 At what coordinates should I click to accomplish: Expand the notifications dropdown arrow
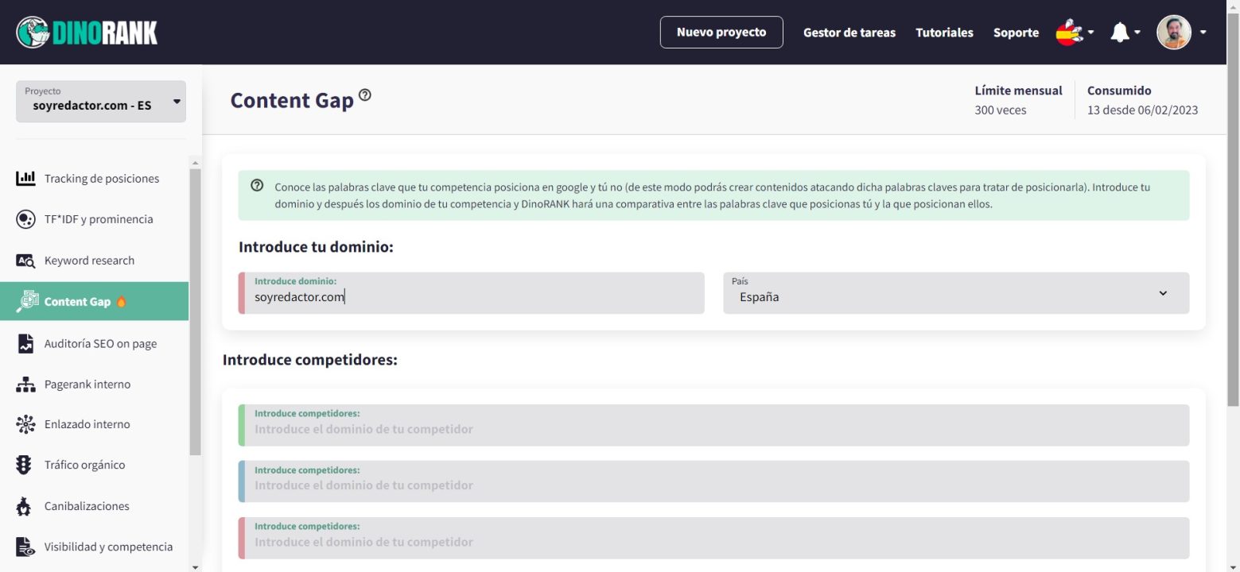click(1137, 33)
